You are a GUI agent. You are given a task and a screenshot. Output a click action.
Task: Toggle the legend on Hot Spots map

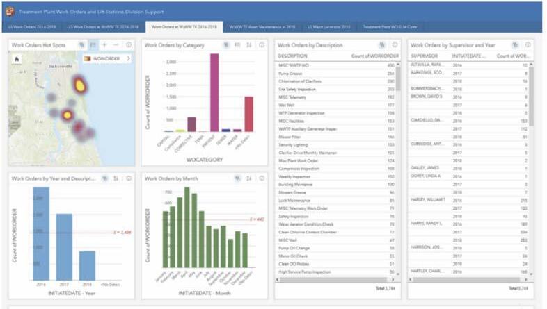pos(93,45)
